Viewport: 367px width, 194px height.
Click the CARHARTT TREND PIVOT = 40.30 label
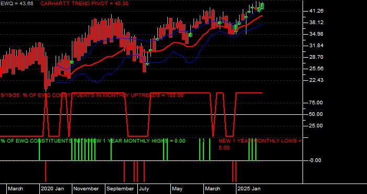coord(84,4)
